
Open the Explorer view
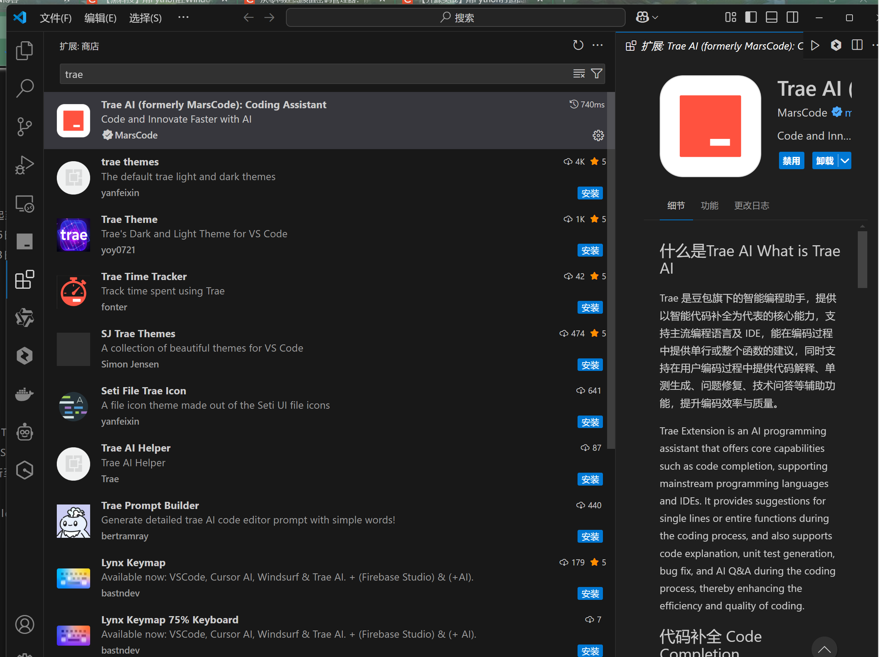(25, 50)
